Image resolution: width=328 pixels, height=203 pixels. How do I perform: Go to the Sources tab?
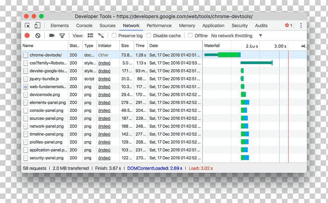108,25
